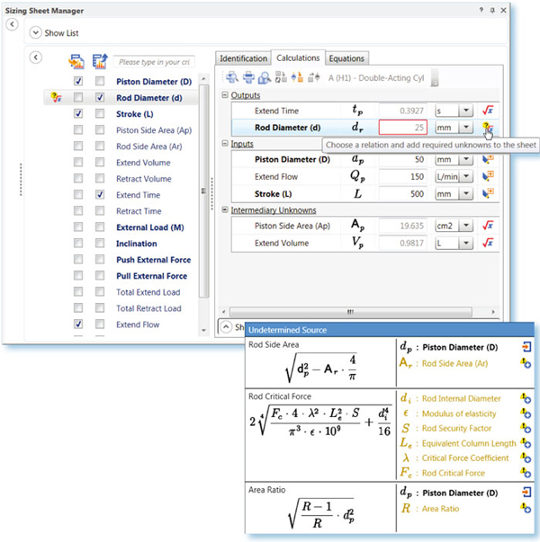Open Stroke (L) unit dropdown
Image resolution: width=540 pixels, height=542 pixels.
(466, 193)
